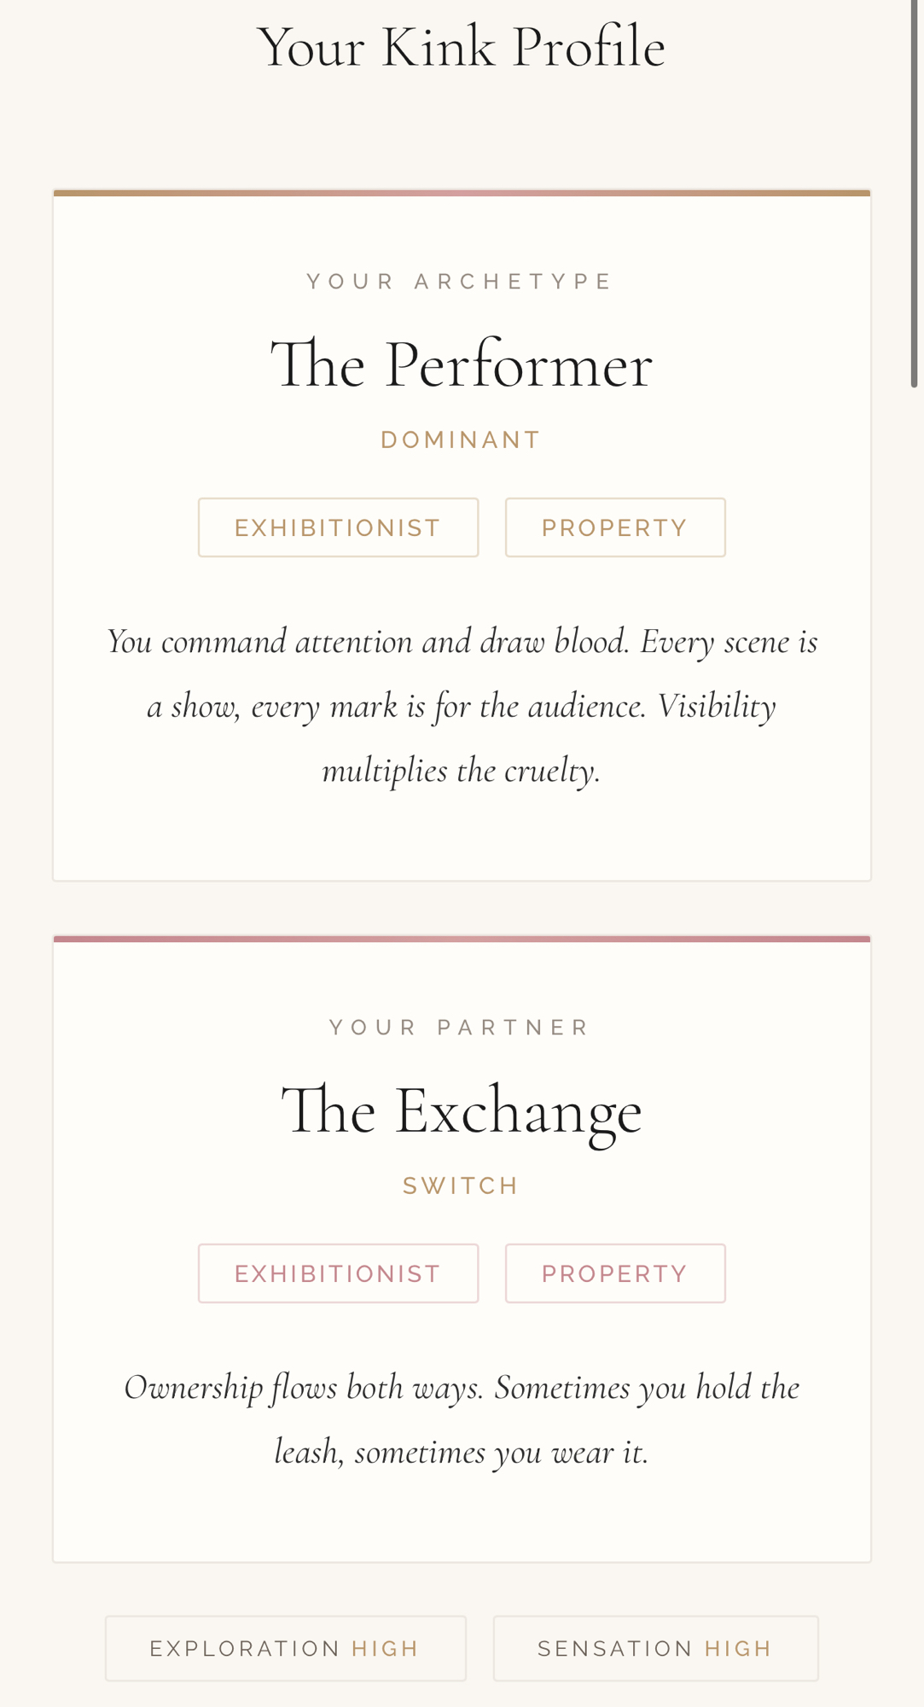Click the "The Performer" archetype heading
The width and height of the screenshot is (924, 1707).
point(462,365)
